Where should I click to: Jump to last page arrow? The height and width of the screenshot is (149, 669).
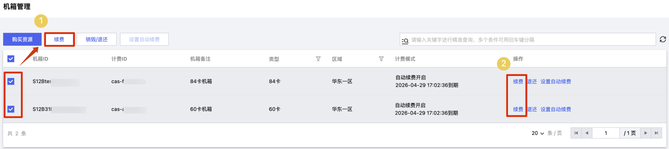pos(656,133)
